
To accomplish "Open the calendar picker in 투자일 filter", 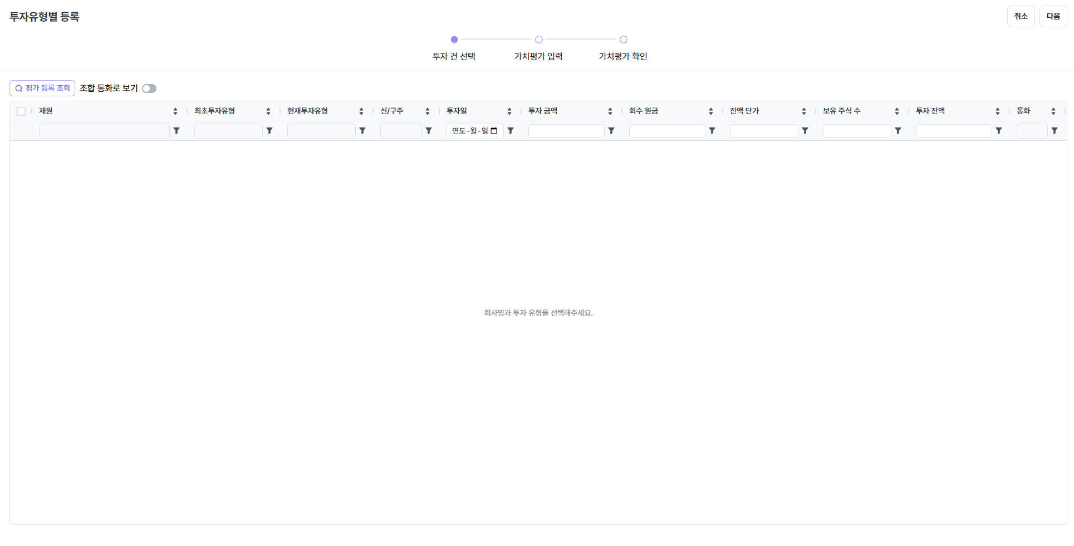I will point(494,131).
